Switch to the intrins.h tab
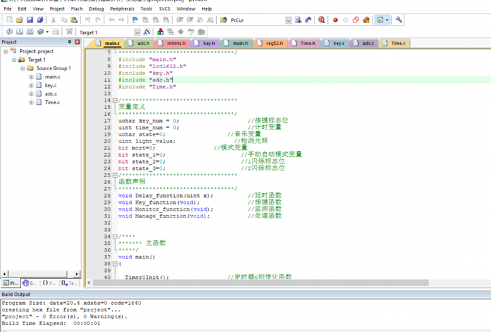The image size is (491, 332). tap(173, 43)
